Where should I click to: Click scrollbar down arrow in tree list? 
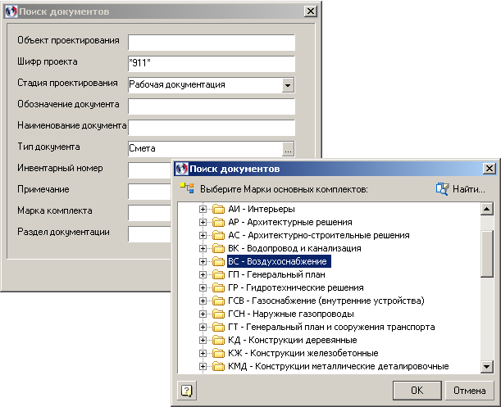pyautogui.click(x=486, y=368)
